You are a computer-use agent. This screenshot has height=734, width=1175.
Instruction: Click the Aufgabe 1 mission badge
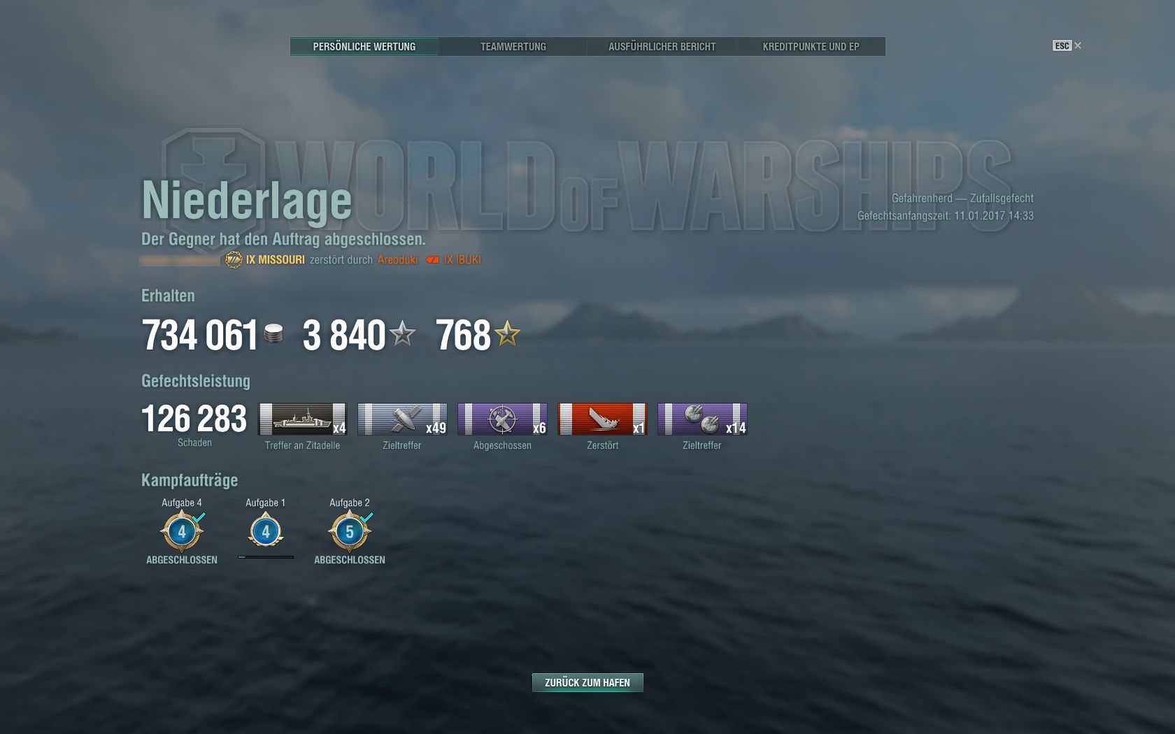point(266,531)
